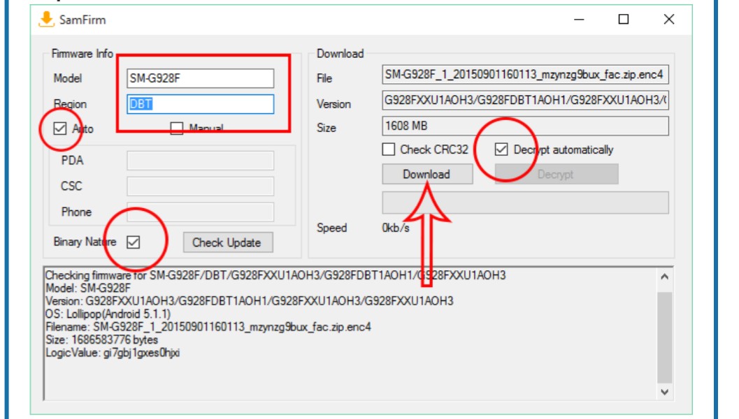Click the 'OS: Lollipop(Android 5.1.1)' log line
The image size is (739, 419).
click(x=108, y=314)
